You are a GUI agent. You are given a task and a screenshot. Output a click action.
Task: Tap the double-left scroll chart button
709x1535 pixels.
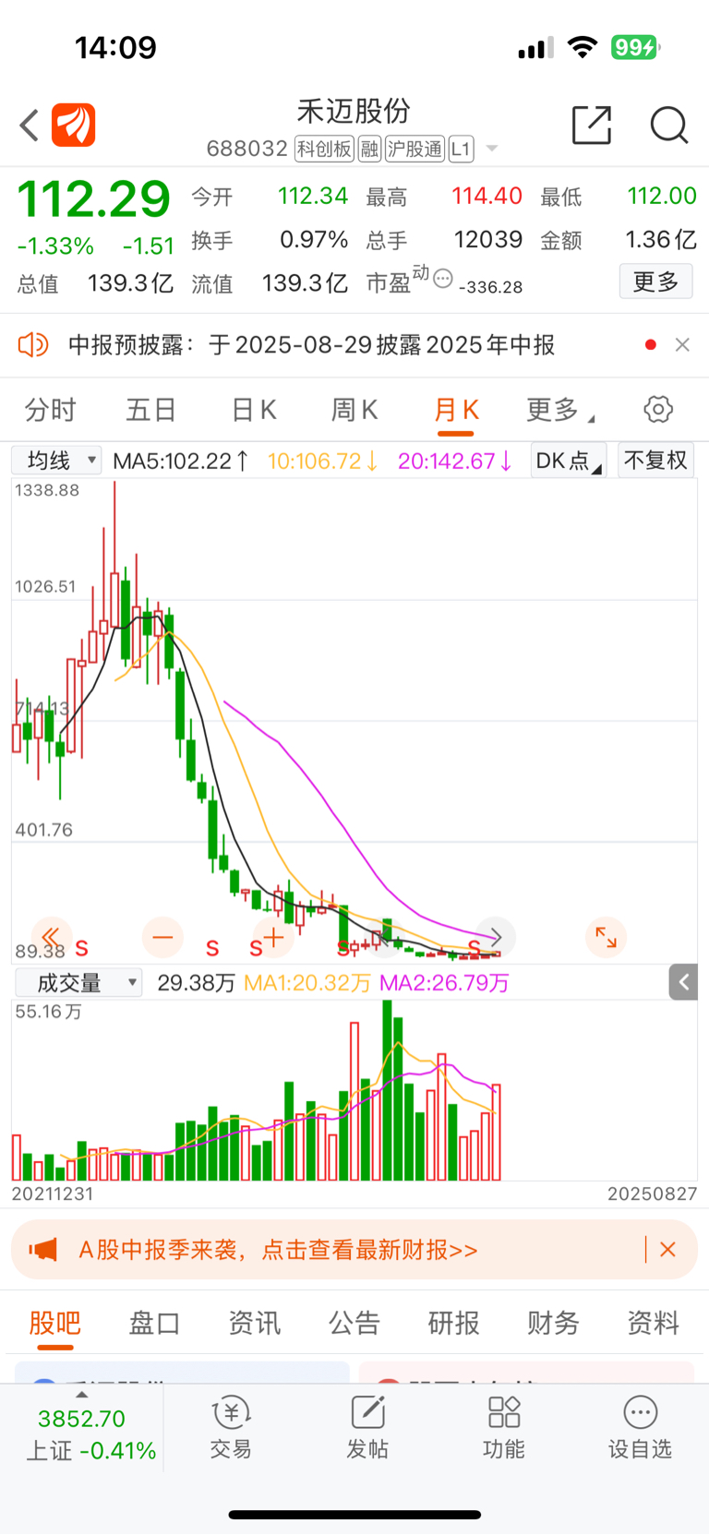52,938
